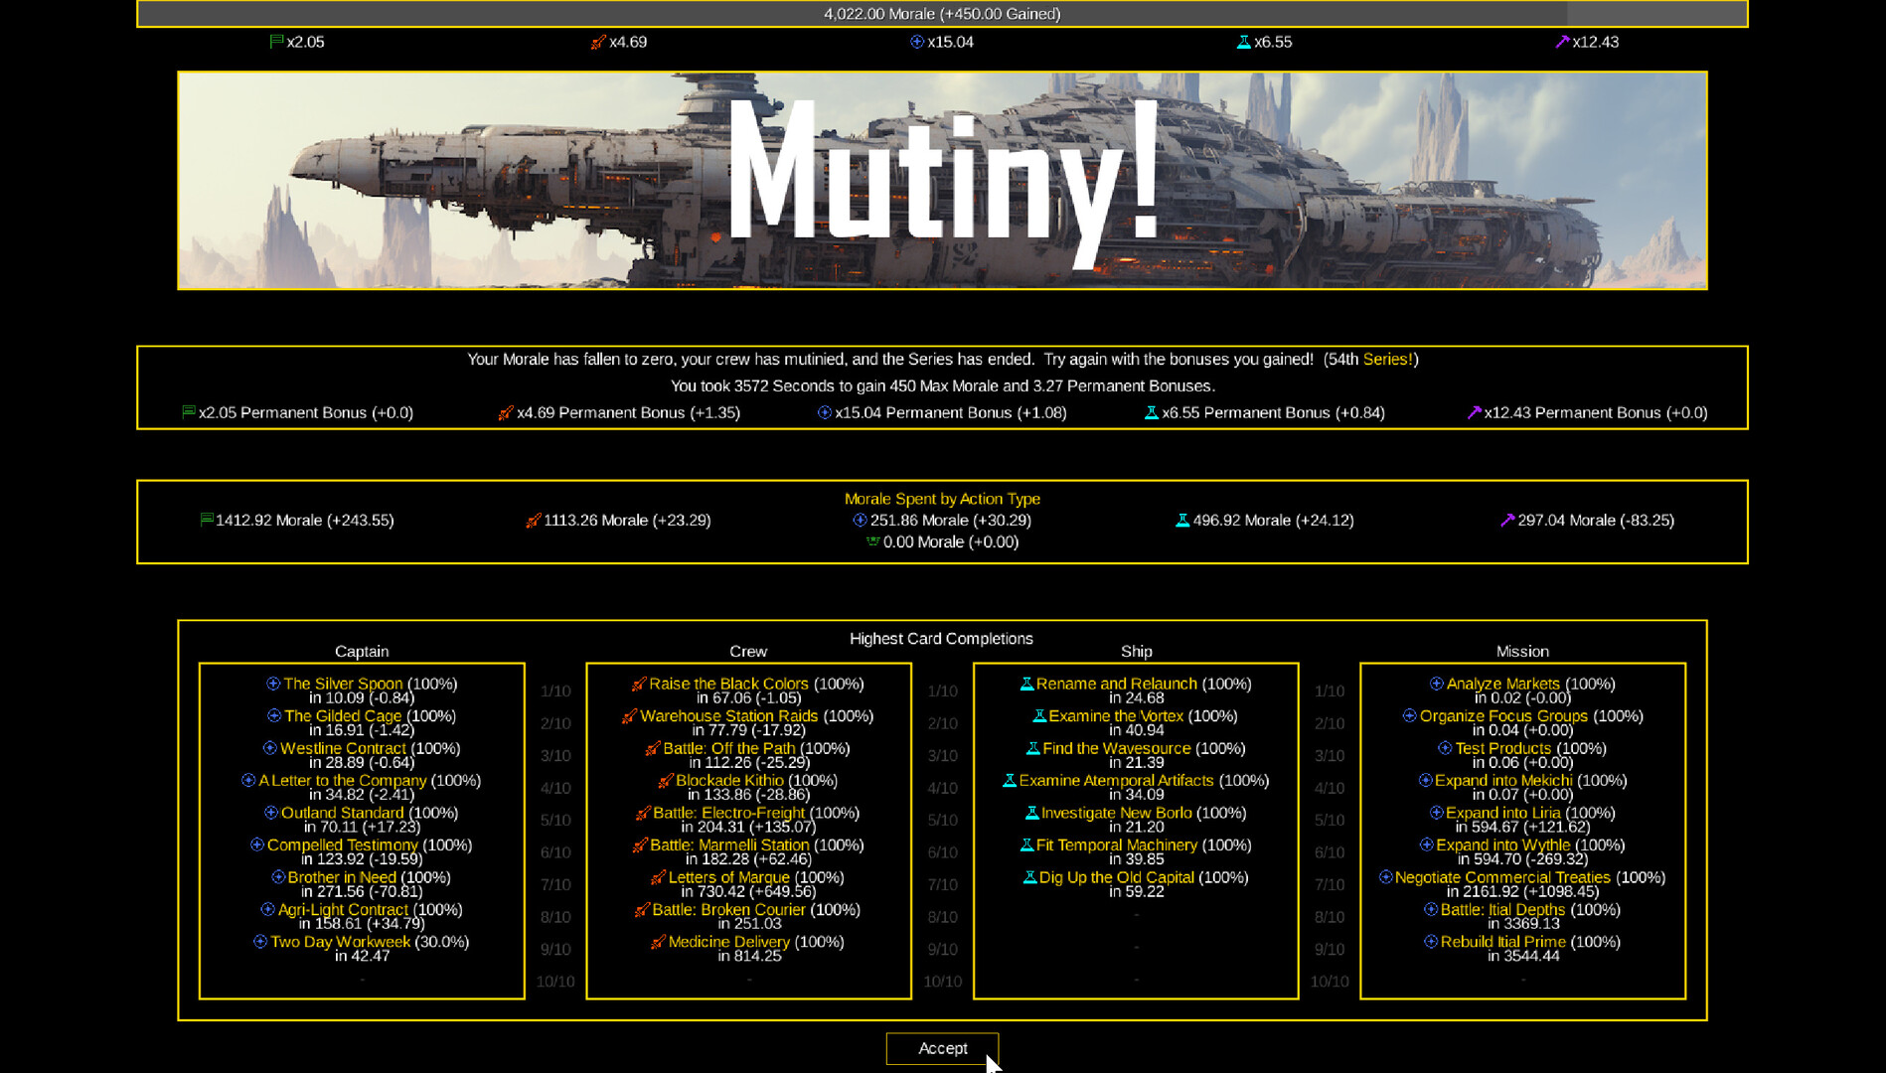The width and height of the screenshot is (1886, 1073).
Task: Click the green flag multiplier icon at top
Action: [276, 42]
